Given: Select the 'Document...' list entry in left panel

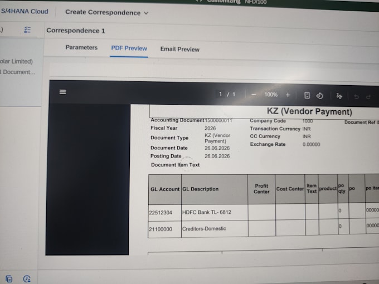Looking at the screenshot, I should point(18,72).
